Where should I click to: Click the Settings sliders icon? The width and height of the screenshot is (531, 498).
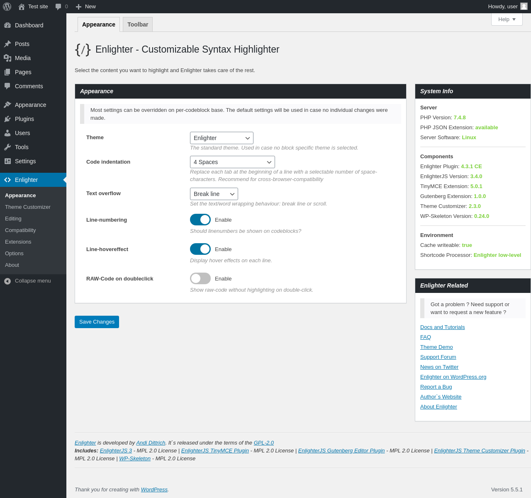coord(7,161)
